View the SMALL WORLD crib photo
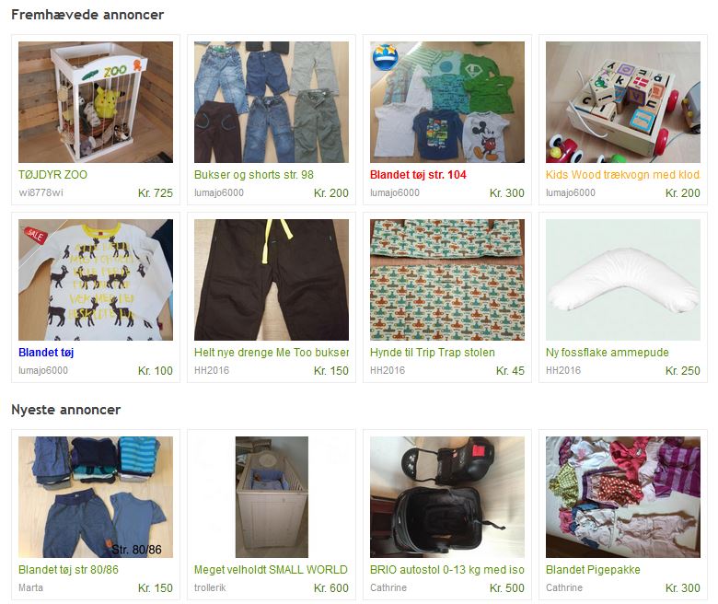718x604 pixels. coord(272,497)
